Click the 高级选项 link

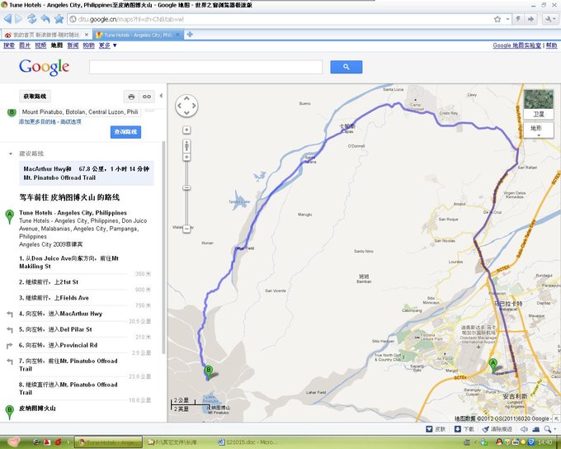coord(70,121)
